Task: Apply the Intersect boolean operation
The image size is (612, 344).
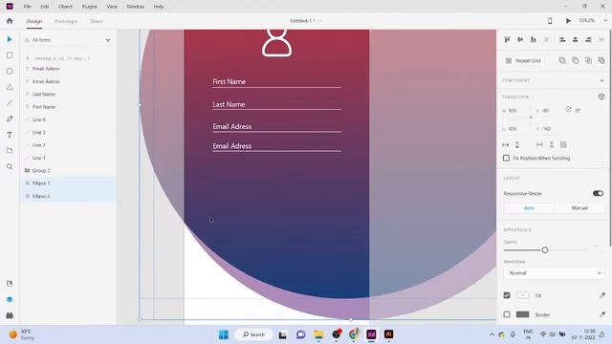Action: tap(588, 60)
